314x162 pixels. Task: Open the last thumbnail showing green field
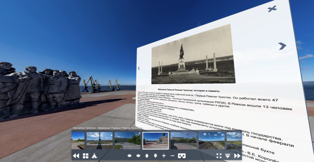tap(234, 141)
